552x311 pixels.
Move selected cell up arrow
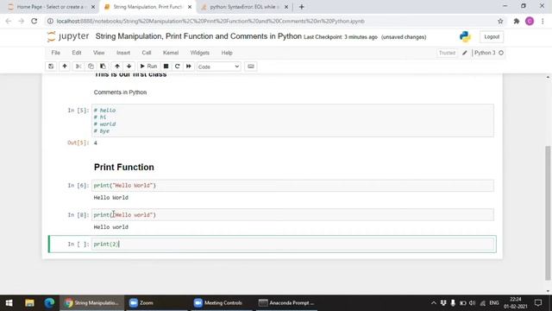[117, 67]
